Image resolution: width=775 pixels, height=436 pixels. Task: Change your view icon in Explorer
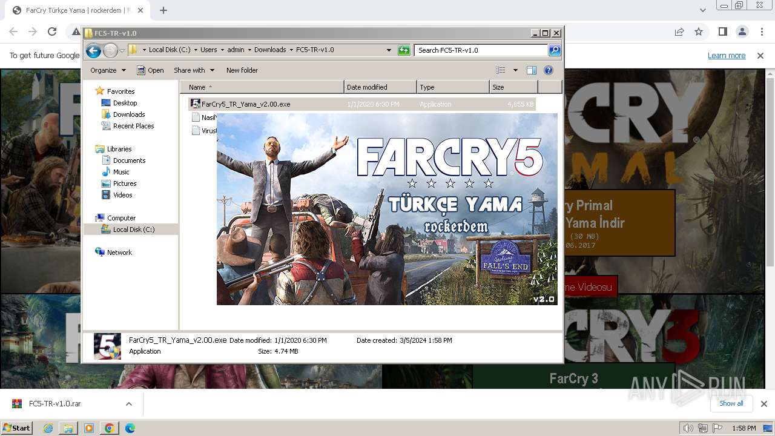(x=501, y=70)
